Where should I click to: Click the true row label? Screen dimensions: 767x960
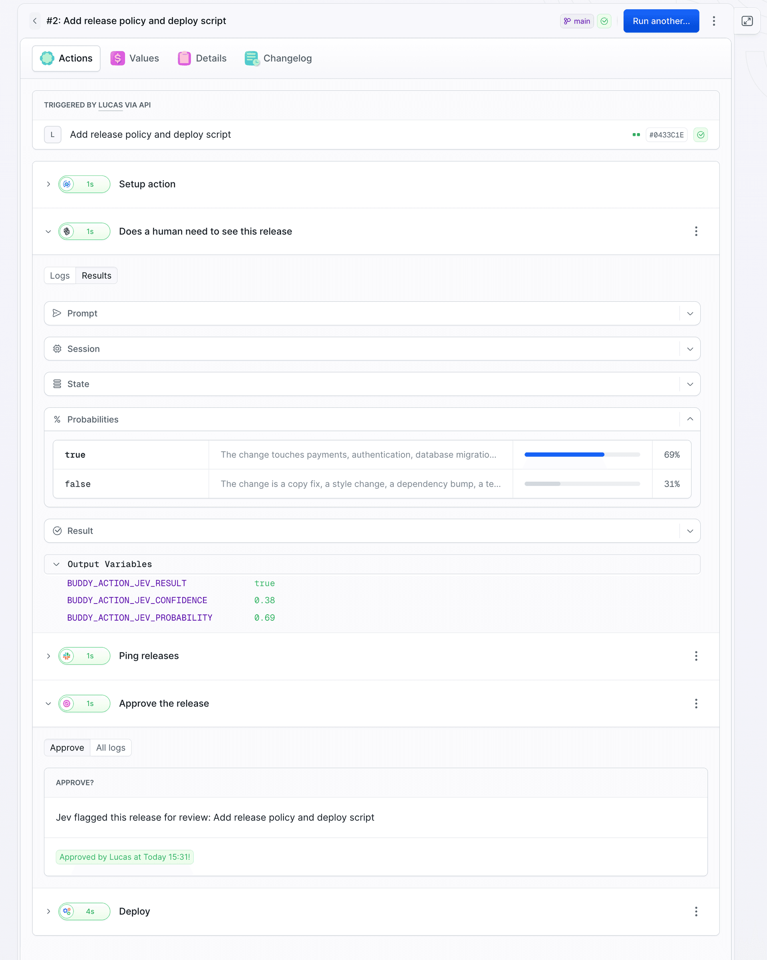(x=75, y=455)
